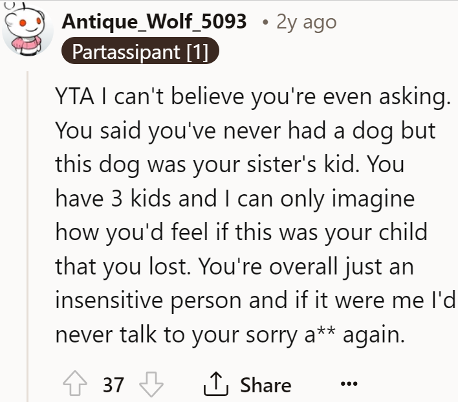The width and height of the screenshot is (458, 402).
Task: Click the 2y ago timestamp
Action: [307, 22]
